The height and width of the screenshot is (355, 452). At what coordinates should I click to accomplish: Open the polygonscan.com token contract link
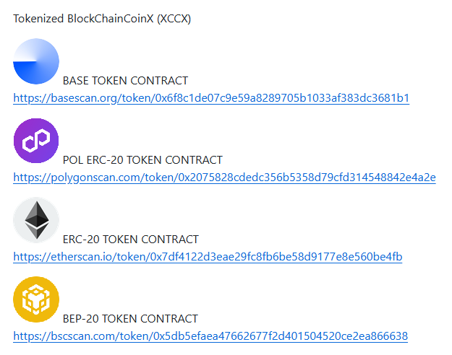[x=224, y=177]
